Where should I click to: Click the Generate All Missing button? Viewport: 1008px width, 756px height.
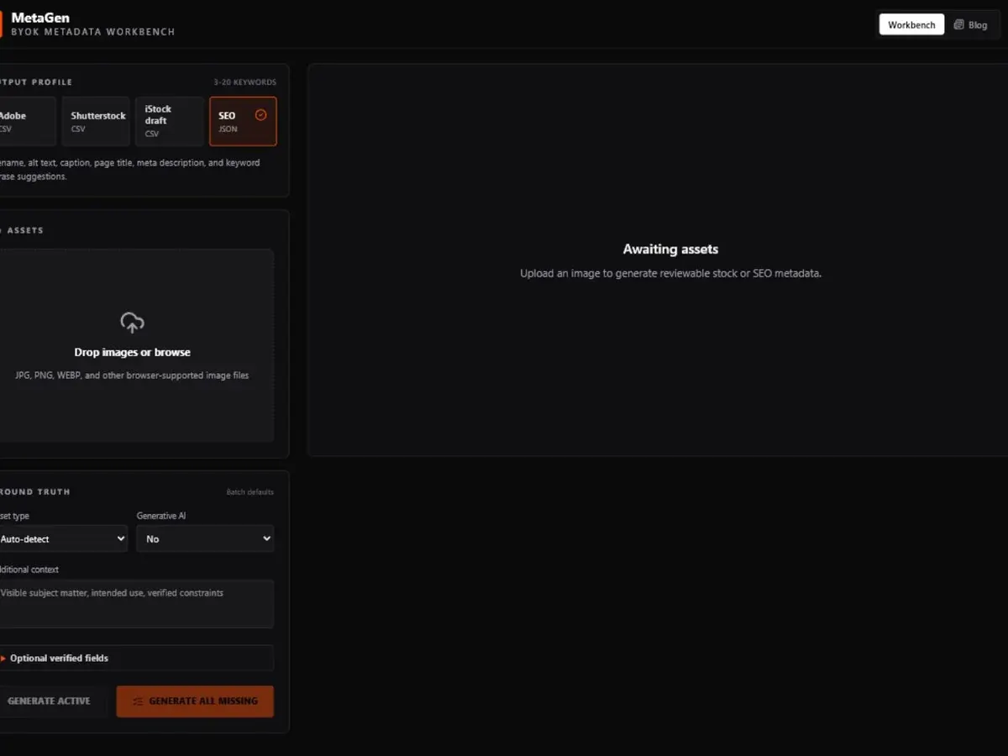tap(195, 701)
